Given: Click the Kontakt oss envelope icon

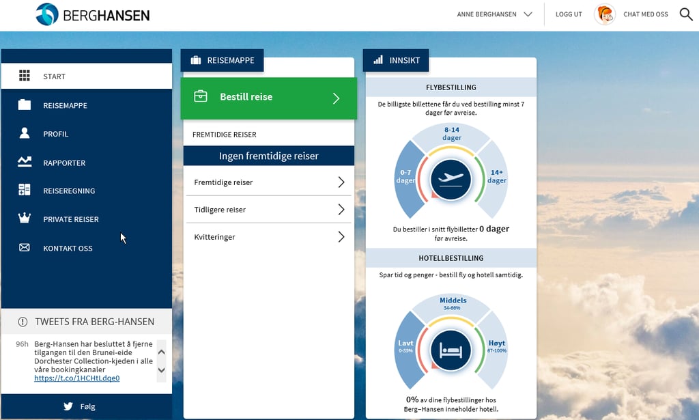Looking at the screenshot, I should [x=25, y=247].
